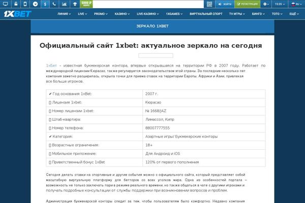305x203 pixels.
Task: Click cell 120% от первого пополнения
Action: click(x=204, y=162)
